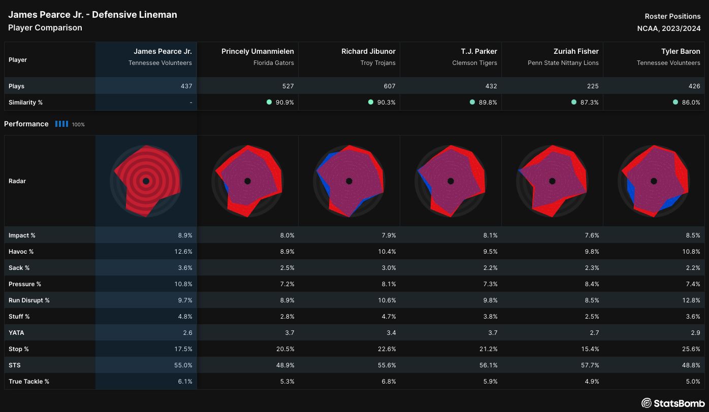709x412 pixels.
Task: Click the Player header cell
Action: [50, 60]
